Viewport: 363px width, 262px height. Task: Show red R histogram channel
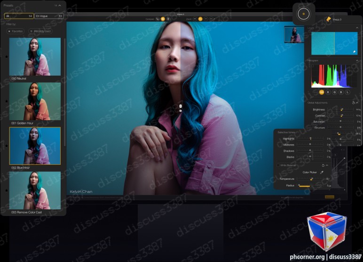[328, 92]
